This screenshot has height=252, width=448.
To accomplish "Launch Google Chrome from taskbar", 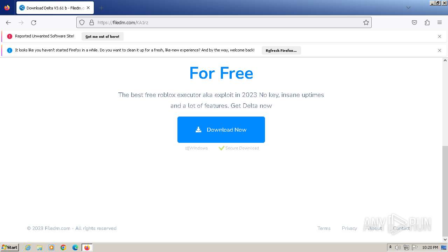I will click(63, 247).
